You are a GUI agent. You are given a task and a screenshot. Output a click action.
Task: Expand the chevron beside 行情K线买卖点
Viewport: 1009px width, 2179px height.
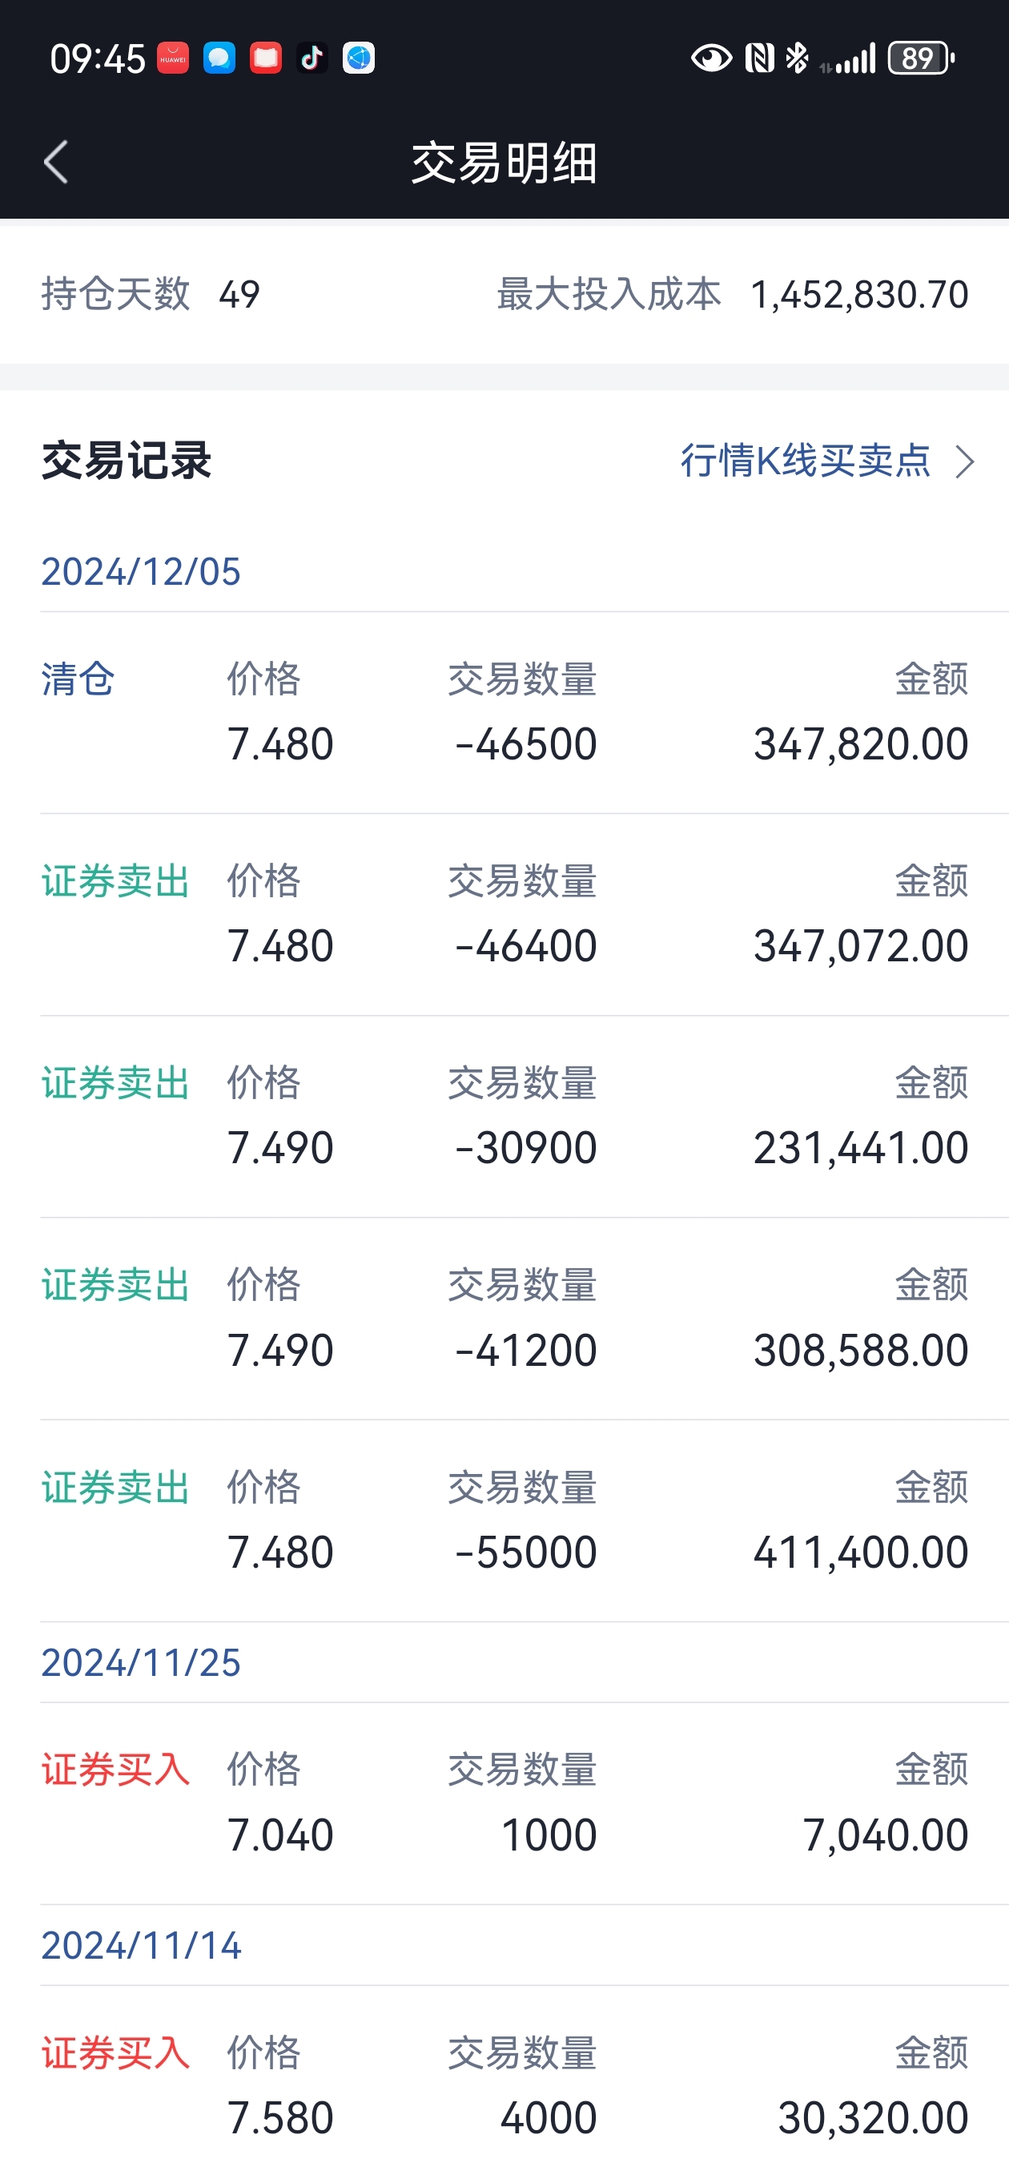964,462
